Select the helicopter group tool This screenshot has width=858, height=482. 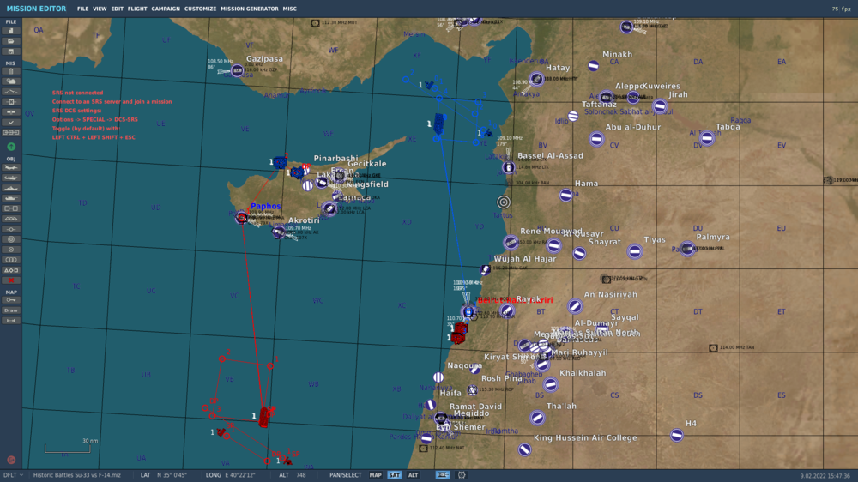coord(11,178)
